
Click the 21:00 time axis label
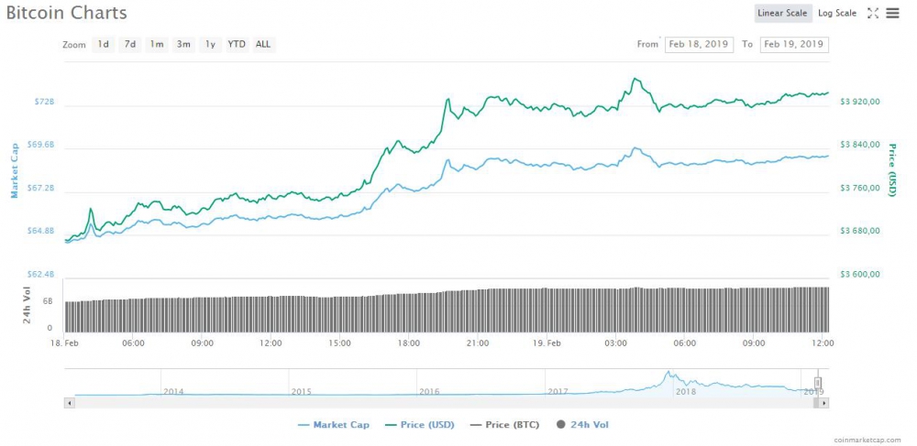point(478,343)
